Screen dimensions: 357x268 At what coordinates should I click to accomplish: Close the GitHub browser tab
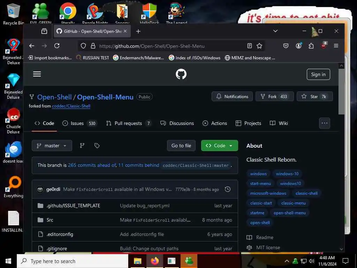(x=125, y=31)
